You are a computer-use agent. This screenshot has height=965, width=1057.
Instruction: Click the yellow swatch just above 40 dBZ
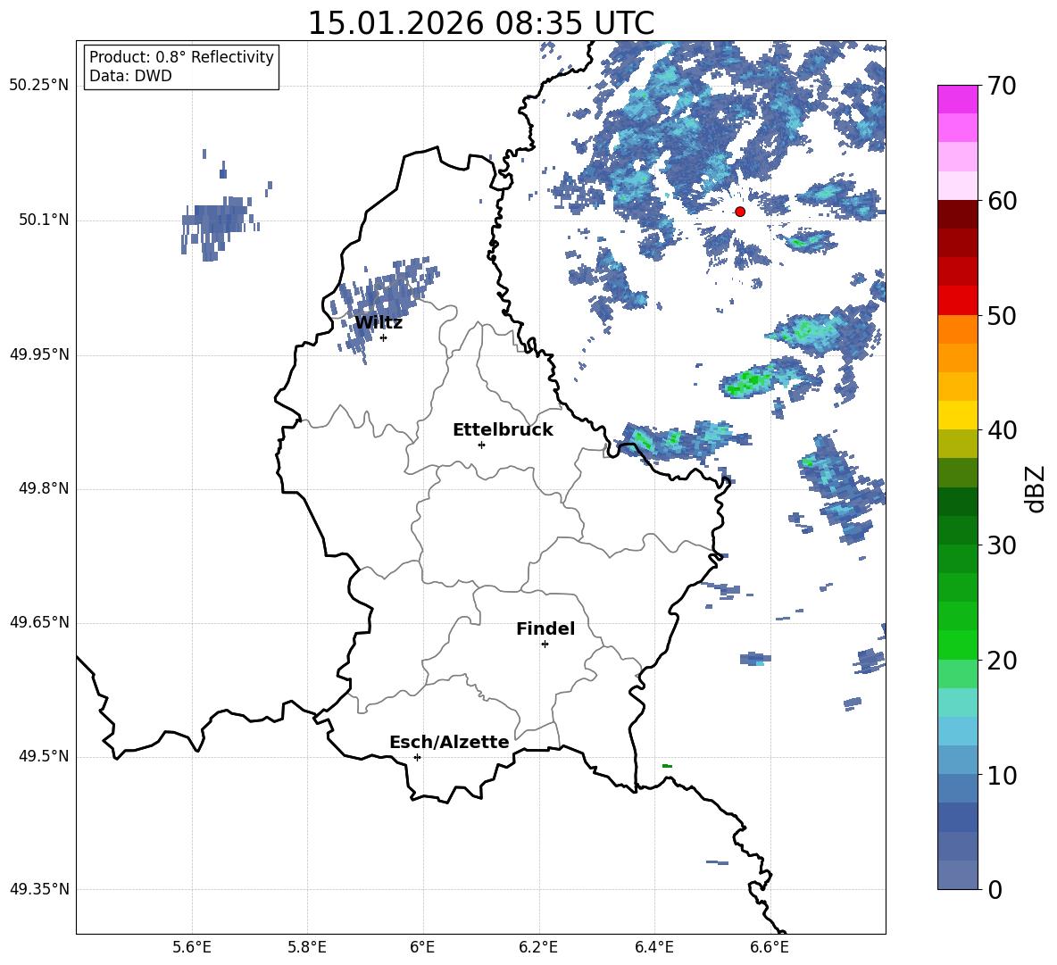click(957, 415)
